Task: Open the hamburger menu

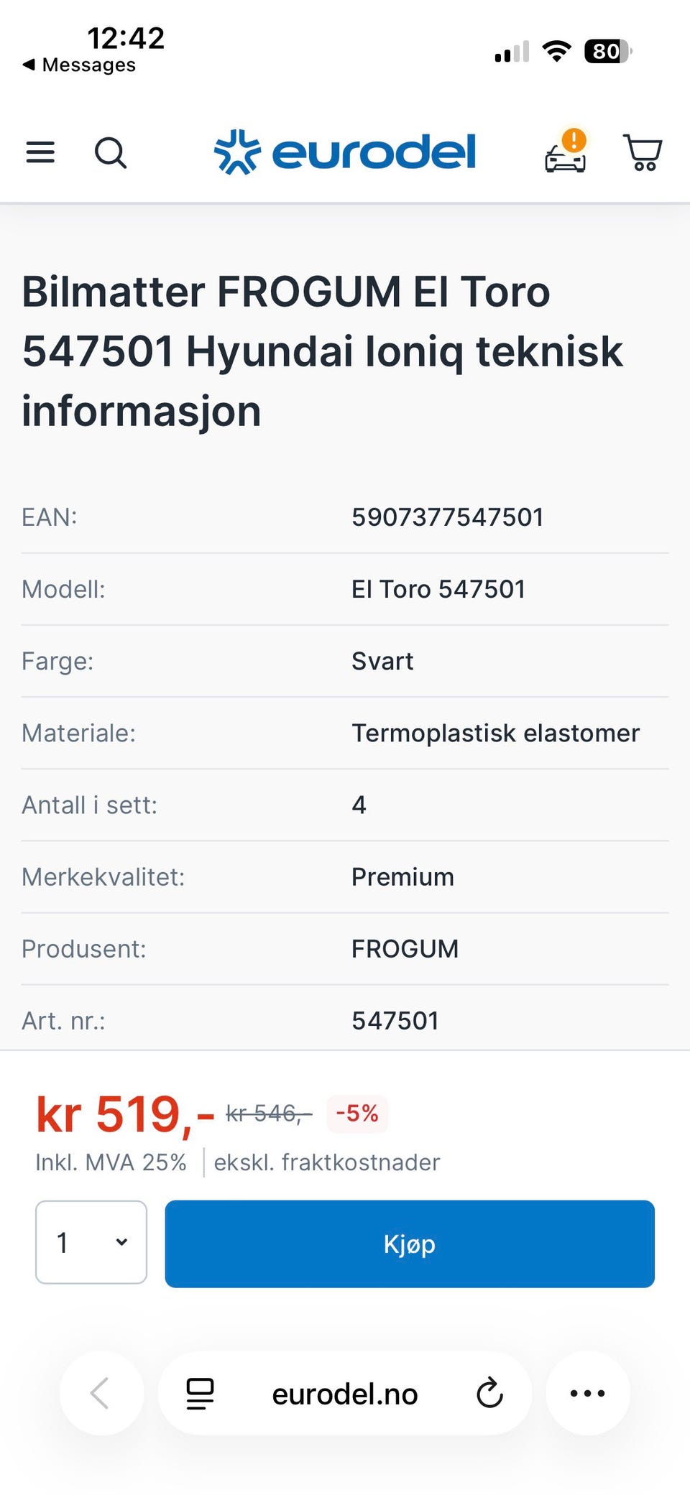Action: [40, 152]
